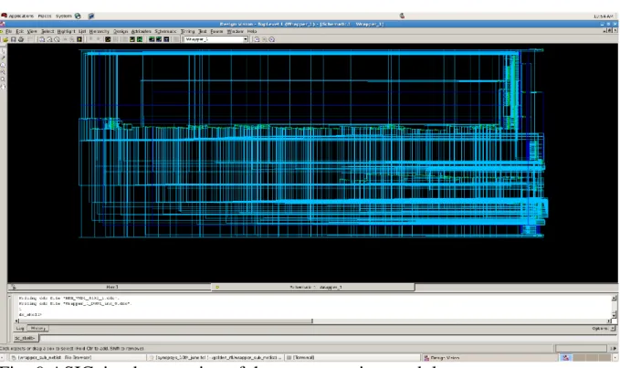Screen dimensions: 620x368
Task: Click the first green schematic view icon
Action: pos(132,39)
